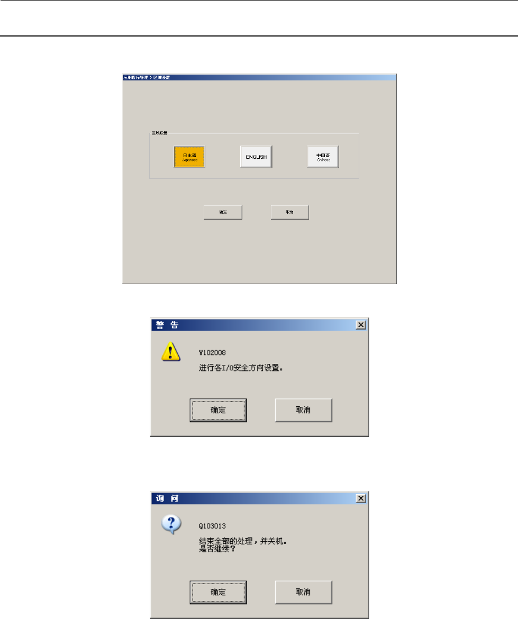Click 取消 in the 警告 dialog
This screenshot has width=518, height=619.
[x=304, y=410]
